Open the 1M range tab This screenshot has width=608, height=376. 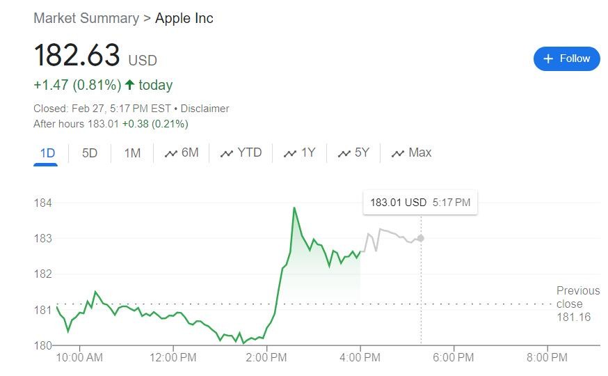(132, 153)
